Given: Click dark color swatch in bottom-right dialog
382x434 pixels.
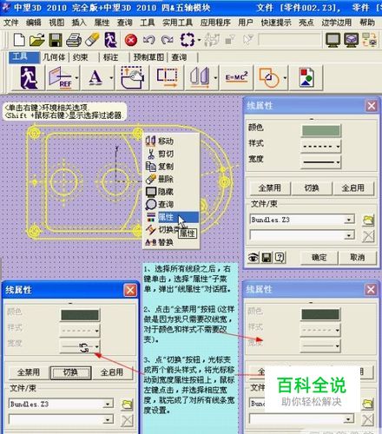Looking at the screenshot, I should (320, 314).
